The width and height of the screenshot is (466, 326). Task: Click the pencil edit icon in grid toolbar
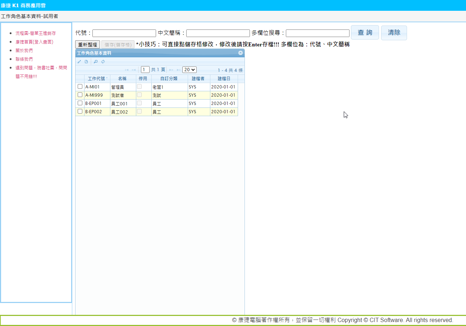tap(79, 62)
